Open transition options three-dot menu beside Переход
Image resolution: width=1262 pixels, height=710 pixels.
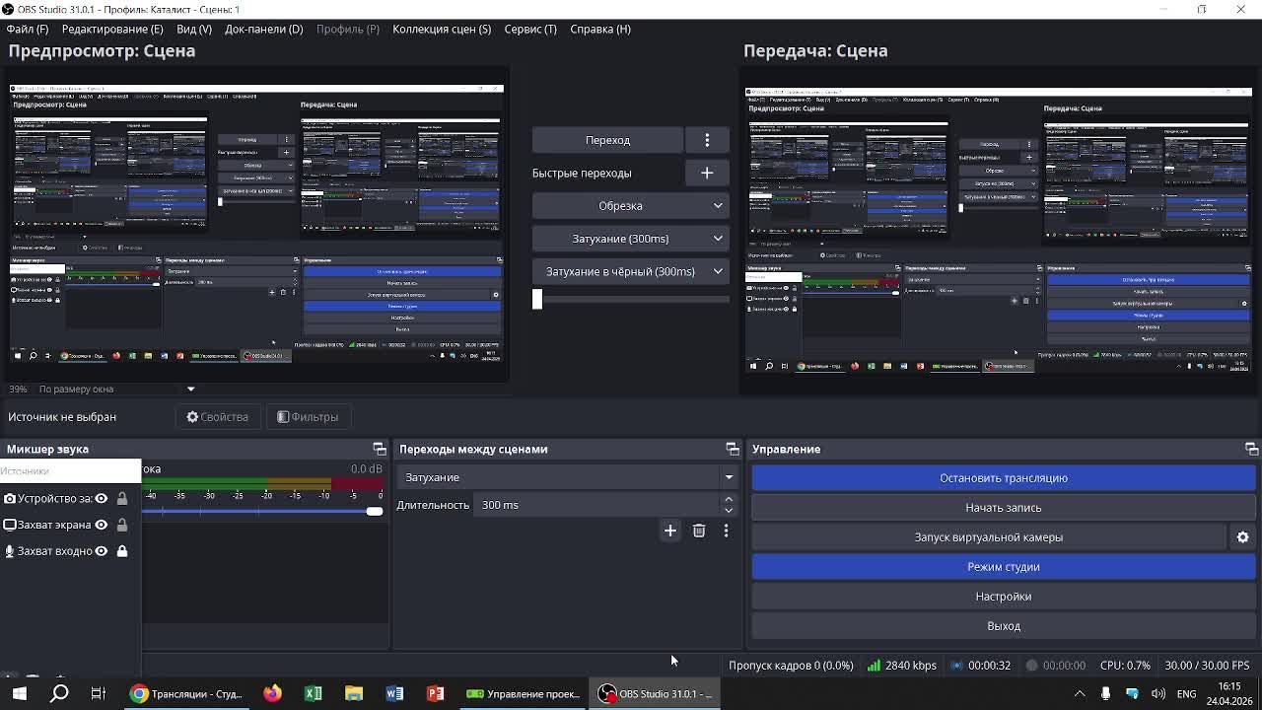(x=707, y=140)
